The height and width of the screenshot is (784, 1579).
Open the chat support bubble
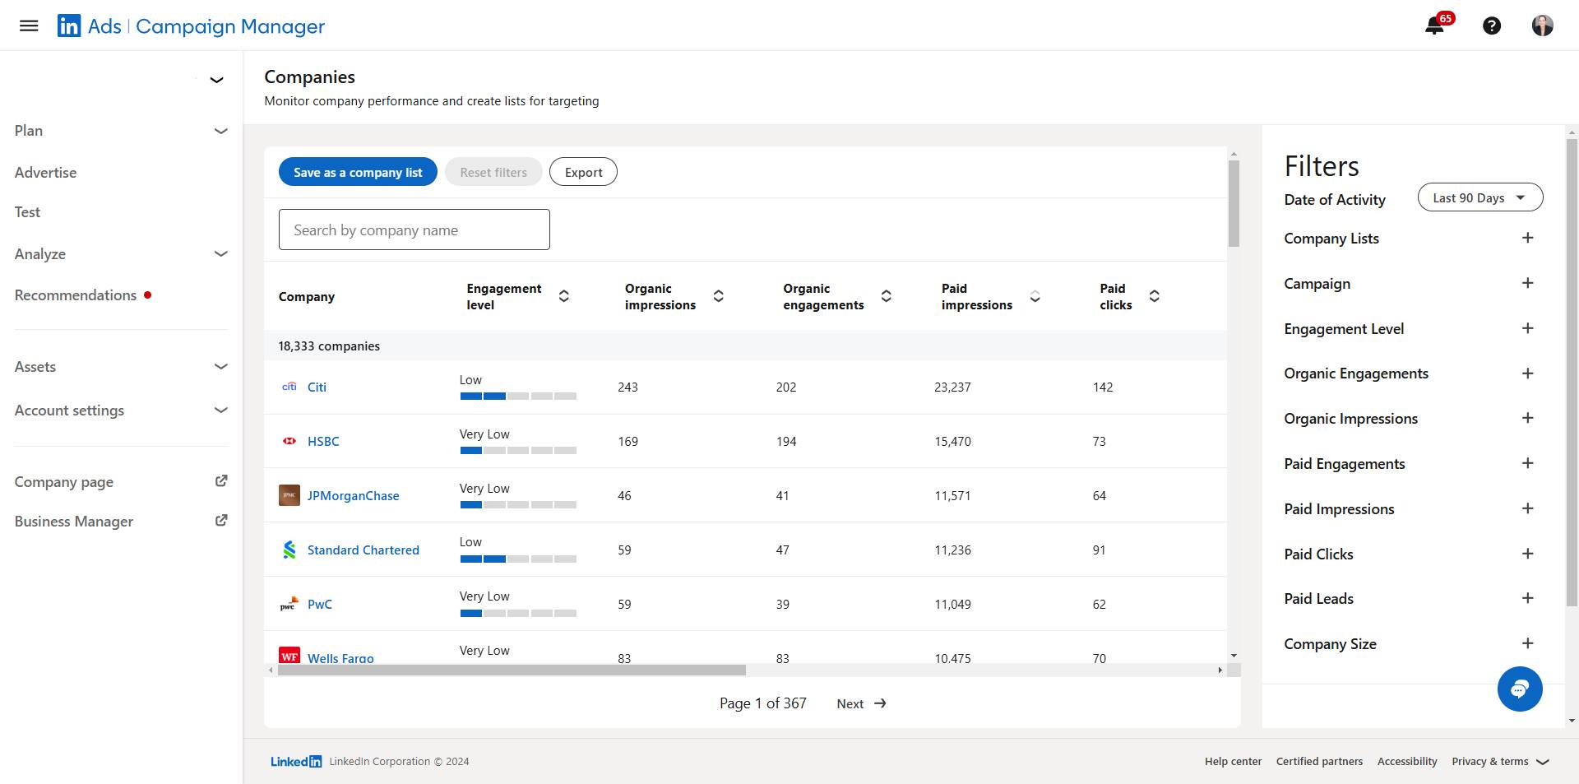[1519, 689]
